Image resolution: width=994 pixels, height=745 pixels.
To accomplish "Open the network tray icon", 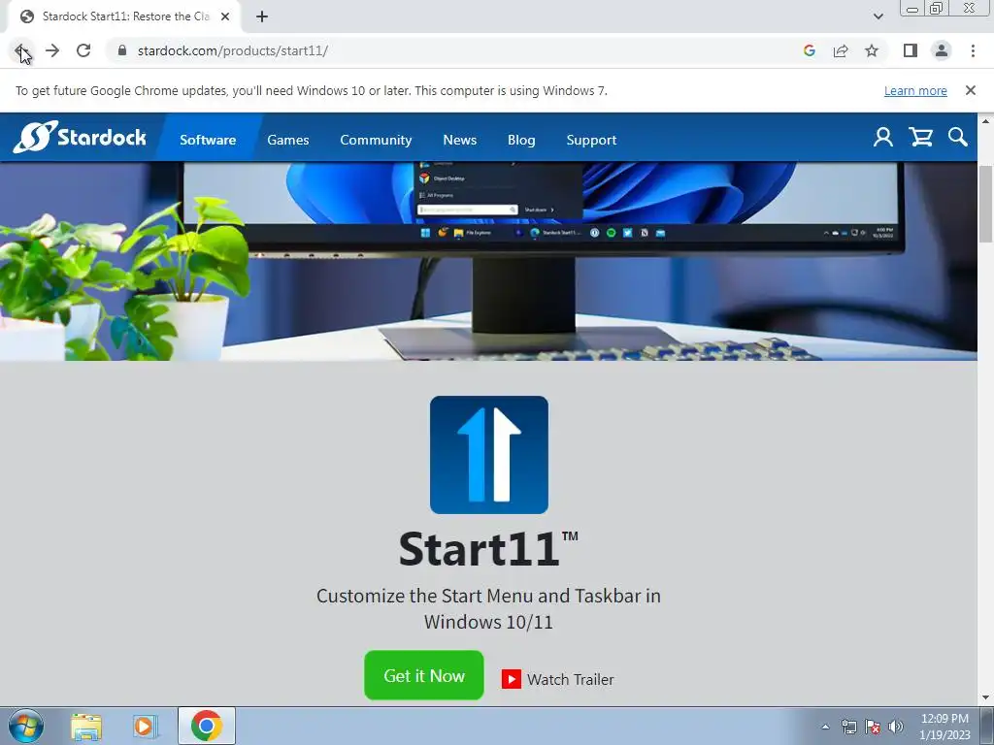I will pos(848,728).
